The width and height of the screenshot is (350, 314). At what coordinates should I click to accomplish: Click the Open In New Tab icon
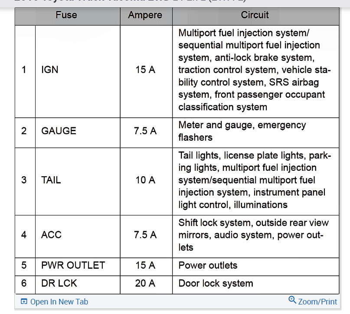click(24, 302)
